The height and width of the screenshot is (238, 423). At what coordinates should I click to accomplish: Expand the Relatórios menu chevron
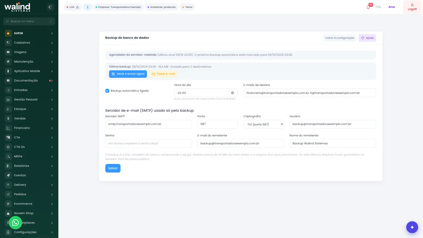pyautogui.click(x=52, y=166)
